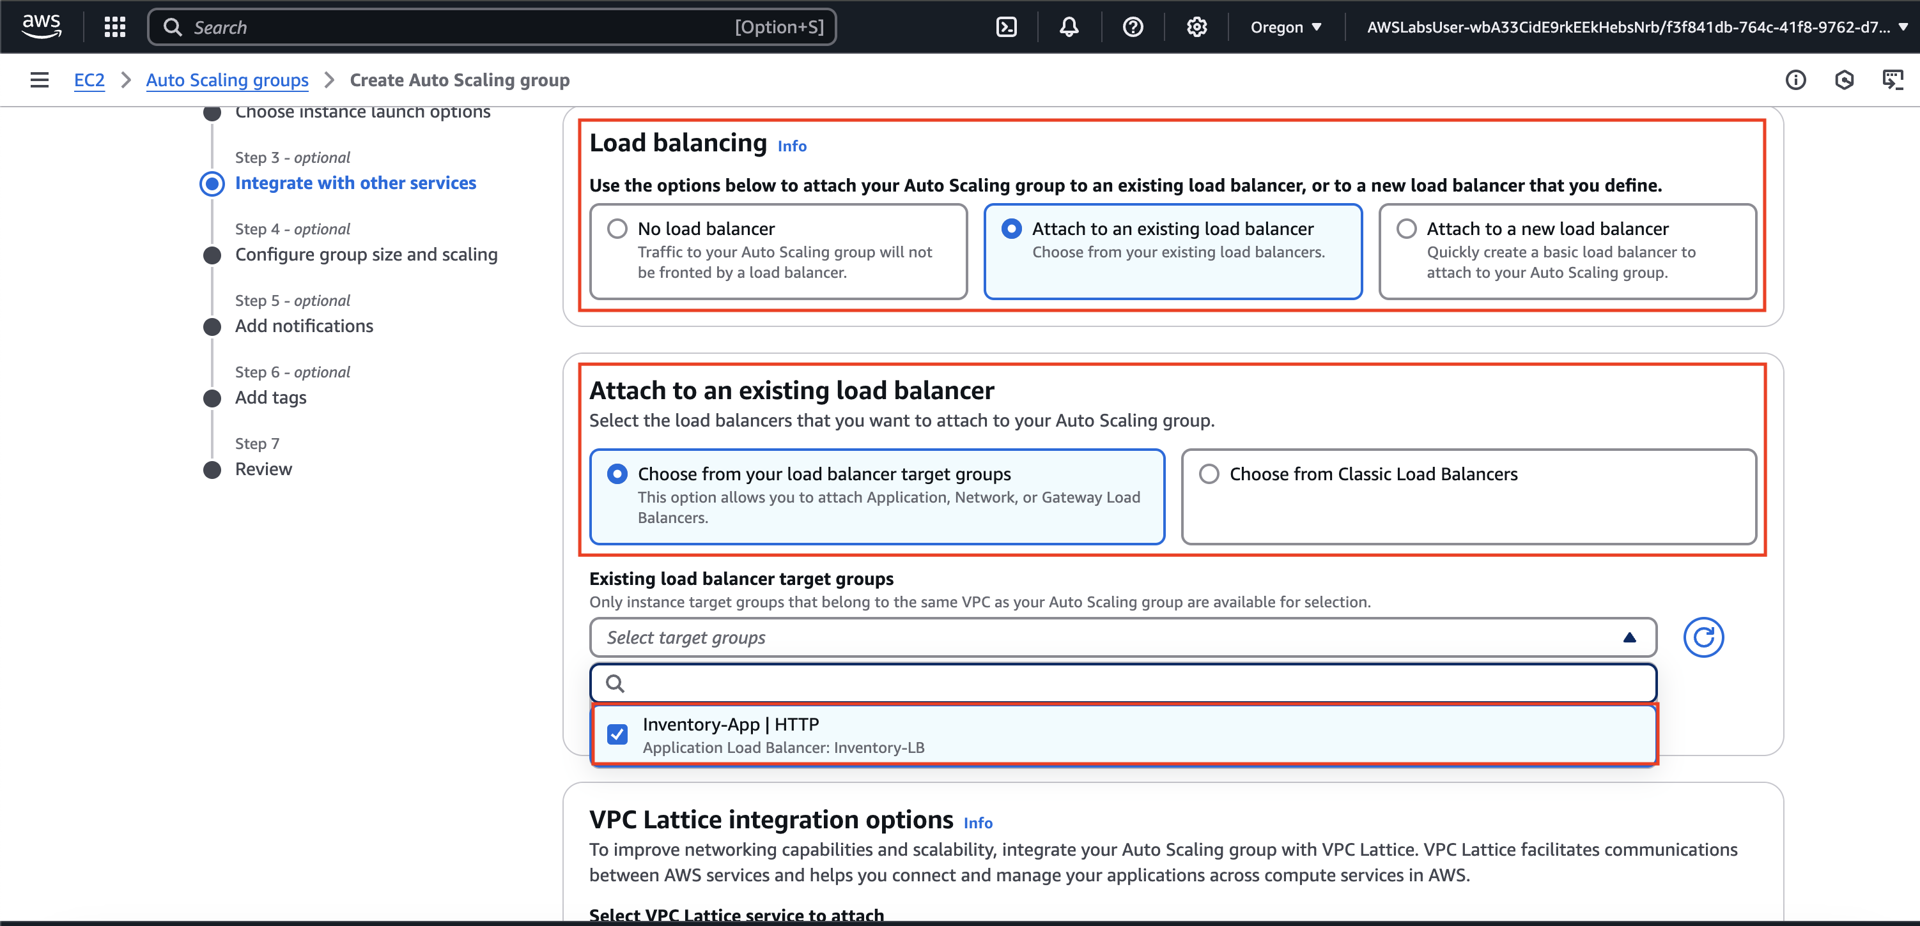
Task: Choose from Classic Load Balancers option
Action: click(1209, 474)
